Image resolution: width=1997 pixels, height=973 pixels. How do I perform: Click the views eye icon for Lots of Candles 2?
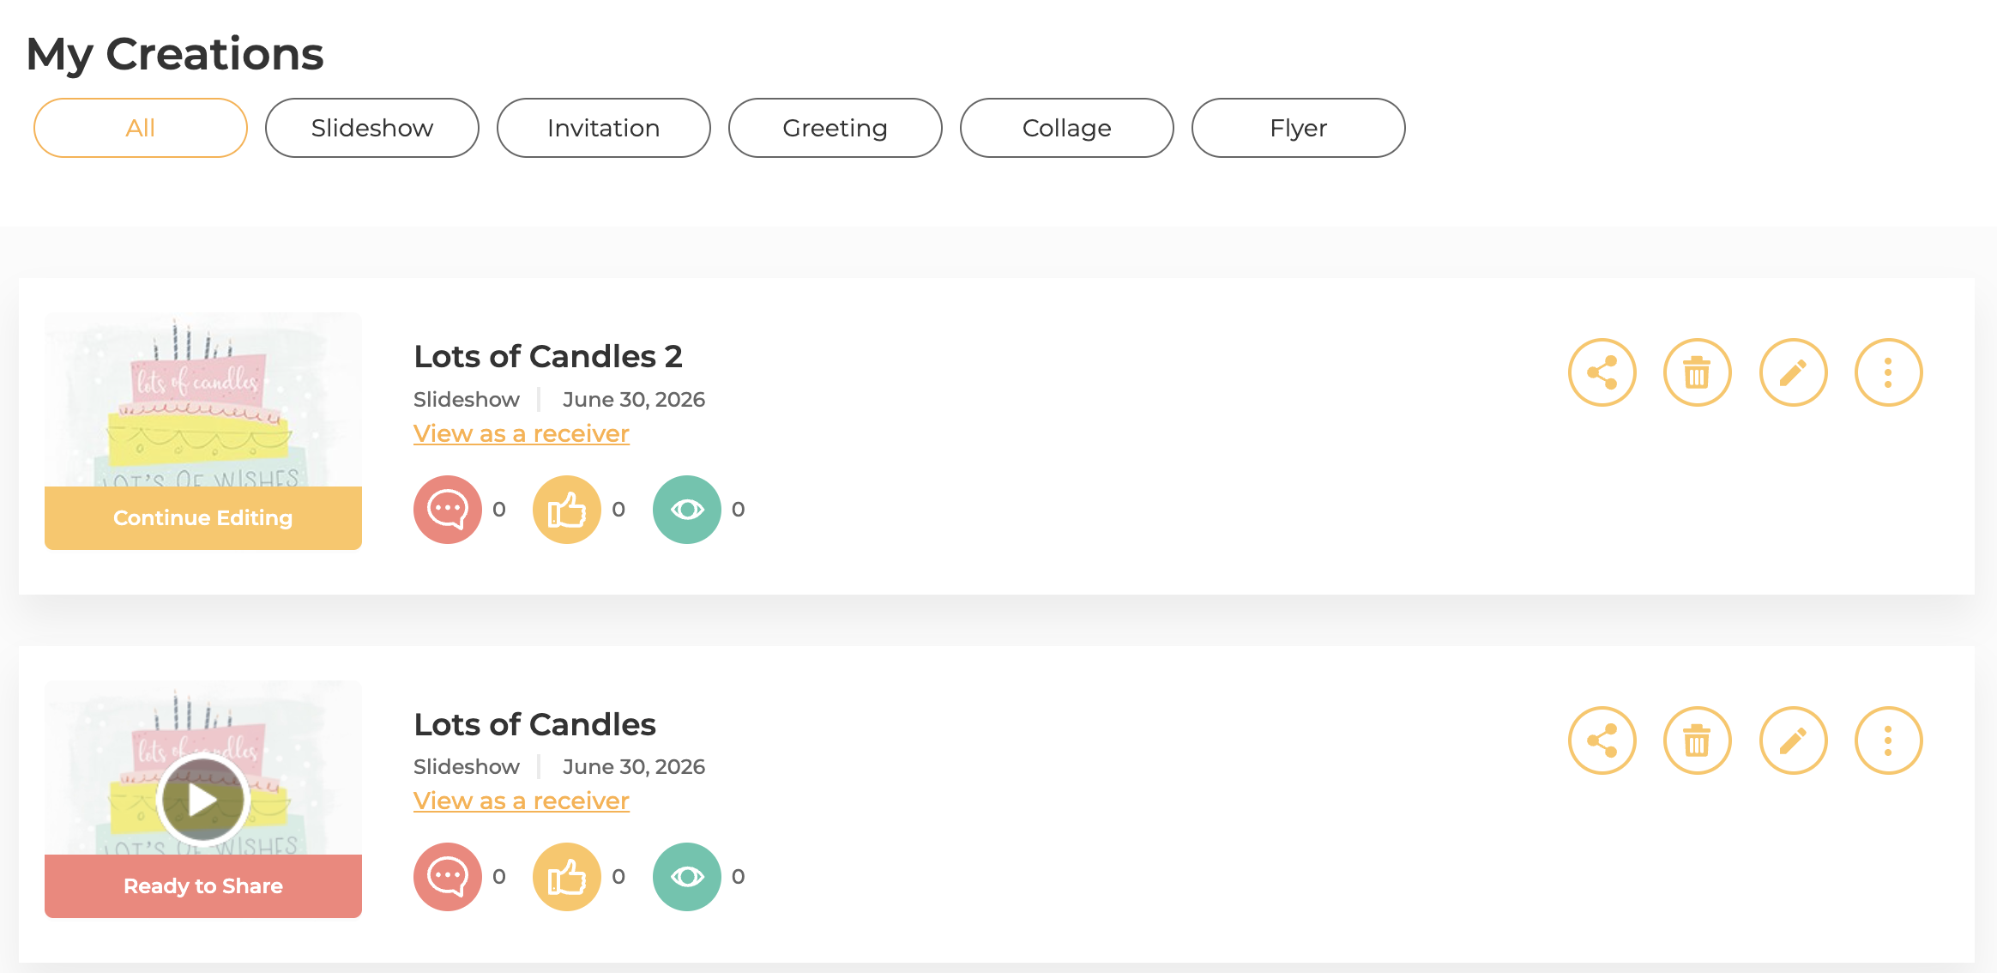(x=687, y=510)
